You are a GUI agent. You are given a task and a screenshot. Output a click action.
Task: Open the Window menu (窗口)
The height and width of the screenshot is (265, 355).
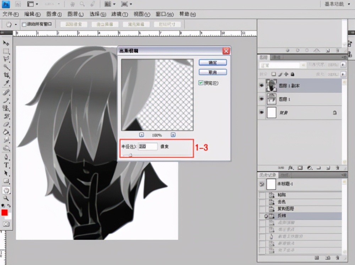pos(165,15)
